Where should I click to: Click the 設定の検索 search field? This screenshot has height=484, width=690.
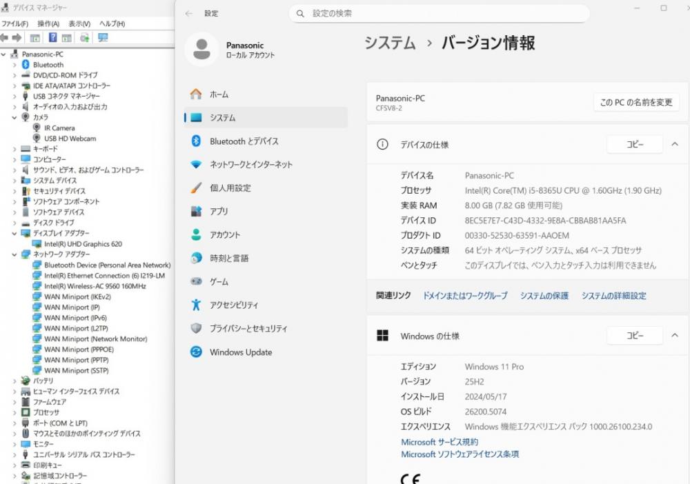coord(439,14)
